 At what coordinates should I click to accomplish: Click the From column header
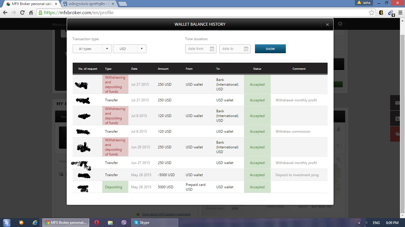pyautogui.click(x=189, y=69)
